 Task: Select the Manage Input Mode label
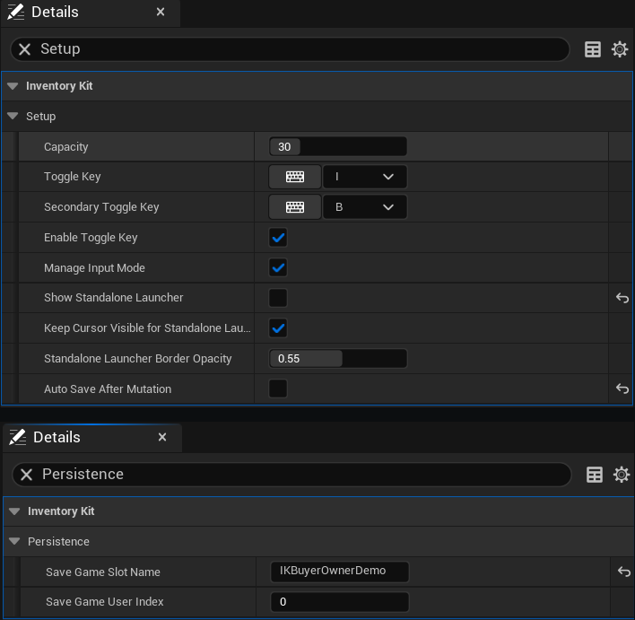click(x=94, y=268)
